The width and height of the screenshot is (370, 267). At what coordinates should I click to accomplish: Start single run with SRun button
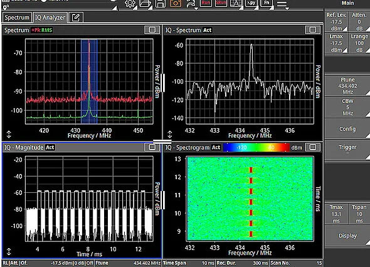click(x=221, y=3)
